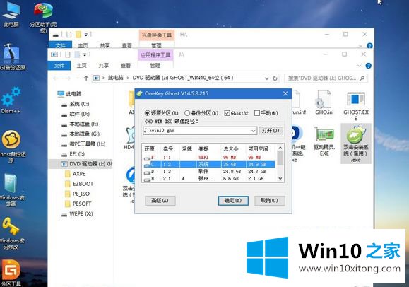Switch to the 查看 ribbon tab
Viewport: 409px width, 287px height.
[126, 66]
